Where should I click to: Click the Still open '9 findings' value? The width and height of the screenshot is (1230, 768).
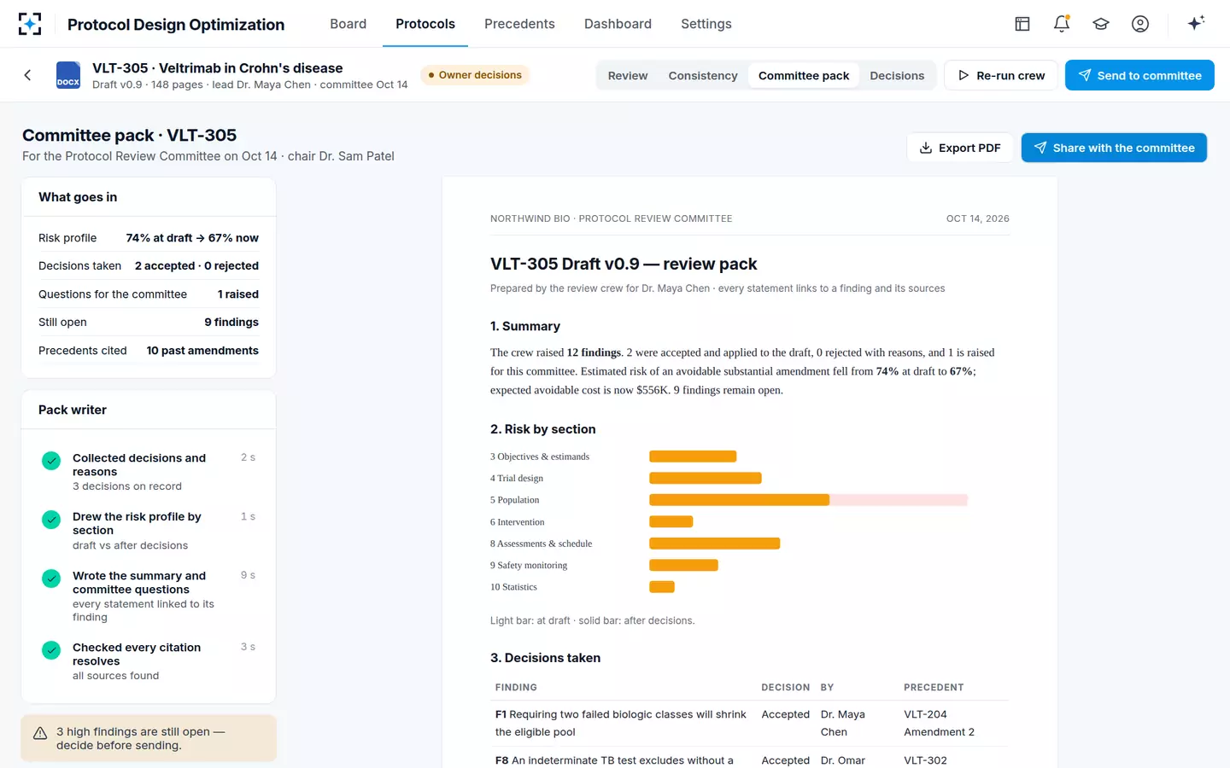(231, 323)
